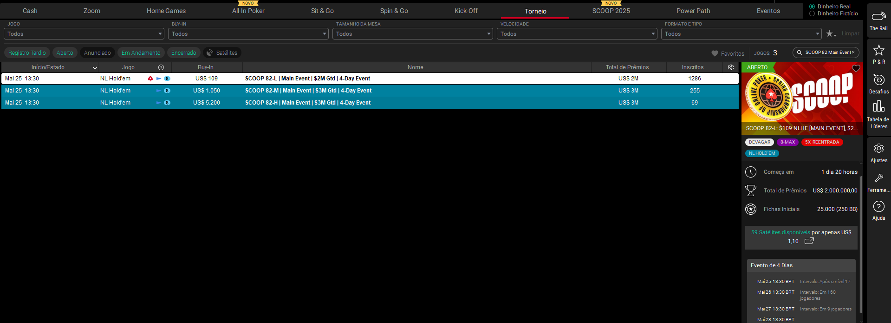Switch to the All-In Poker tab
Screen dimensions: 891x323
tap(248, 11)
